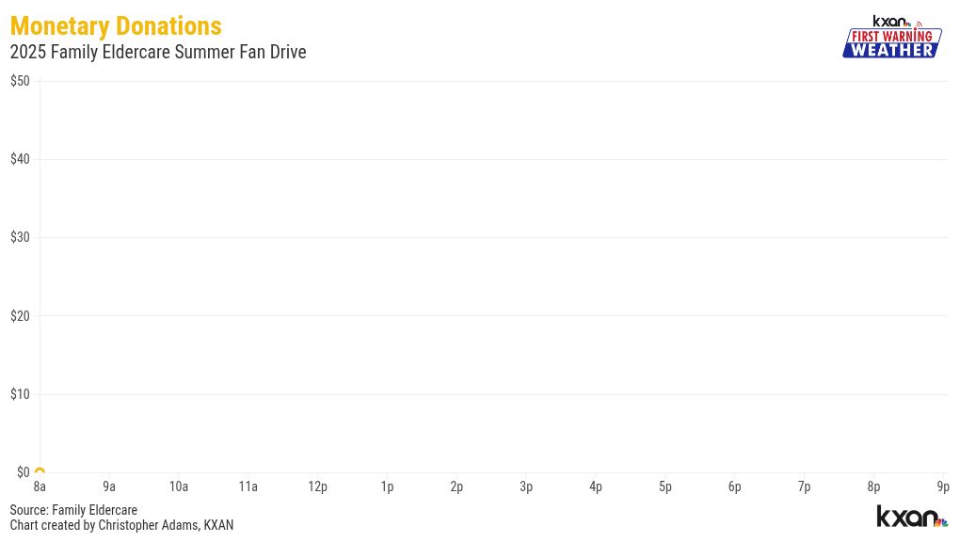Click the yellow data point at 8a
The height and width of the screenshot is (542, 960).
[40, 471]
